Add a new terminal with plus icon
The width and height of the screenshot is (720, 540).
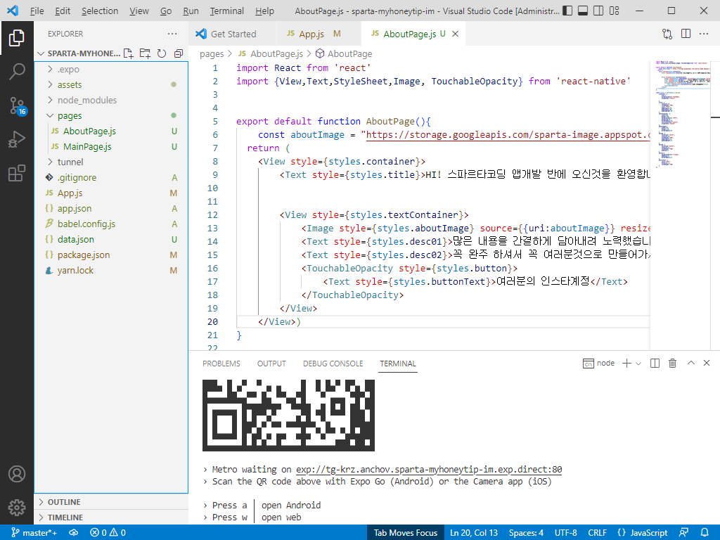[x=626, y=364]
